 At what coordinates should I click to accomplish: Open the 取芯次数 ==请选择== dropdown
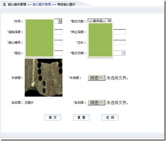(100, 21)
